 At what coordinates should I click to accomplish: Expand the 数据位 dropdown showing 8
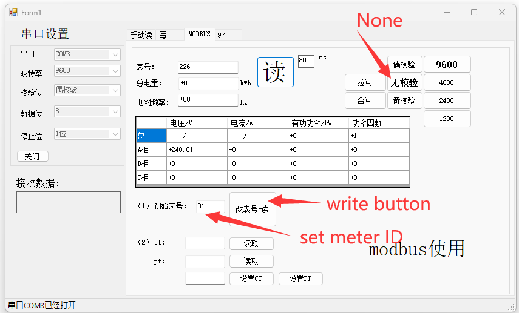click(x=87, y=111)
